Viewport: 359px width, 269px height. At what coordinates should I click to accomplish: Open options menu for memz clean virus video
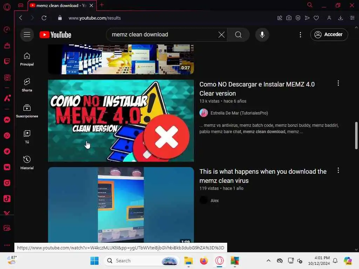338,171
